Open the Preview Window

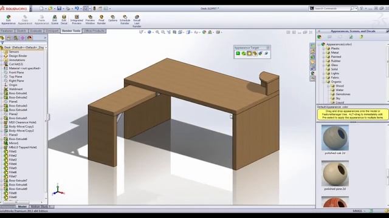[90, 20]
